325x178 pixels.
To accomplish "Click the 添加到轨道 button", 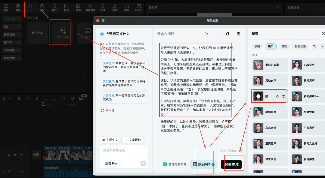I will click(231, 164).
